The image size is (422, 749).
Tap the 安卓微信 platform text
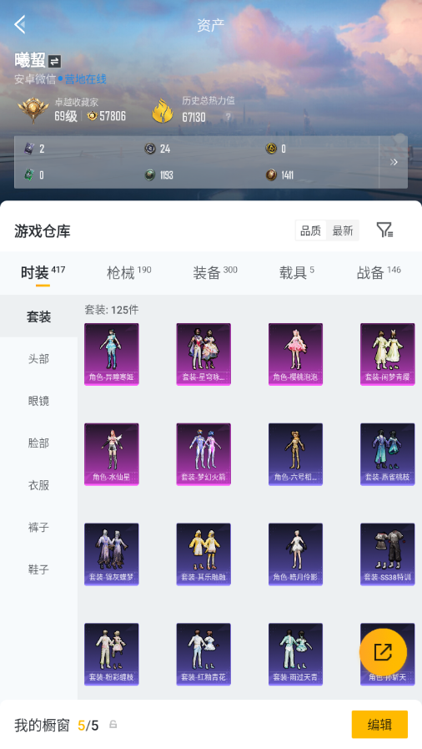coord(35,79)
